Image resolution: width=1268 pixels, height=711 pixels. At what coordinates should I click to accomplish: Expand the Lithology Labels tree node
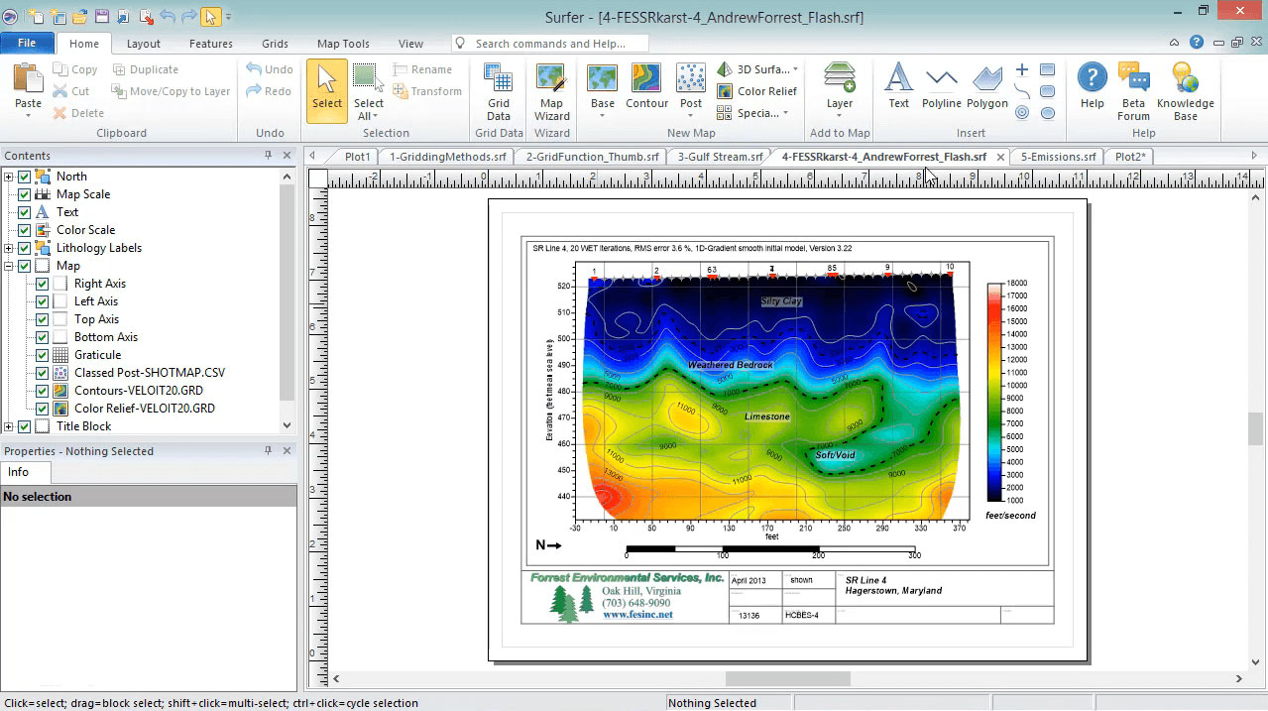point(9,248)
